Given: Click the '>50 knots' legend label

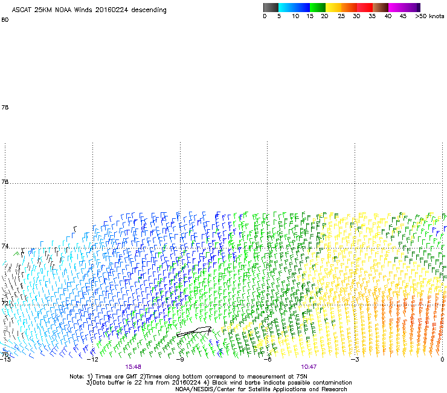Looking at the screenshot, I should tap(429, 16).
